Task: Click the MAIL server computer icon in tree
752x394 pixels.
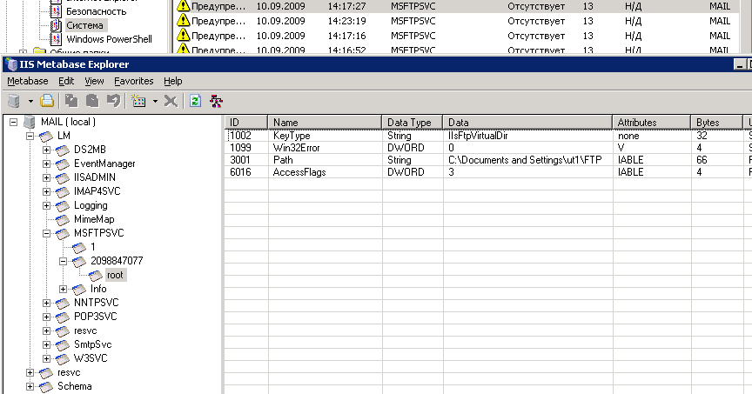Action: (30, 122)
